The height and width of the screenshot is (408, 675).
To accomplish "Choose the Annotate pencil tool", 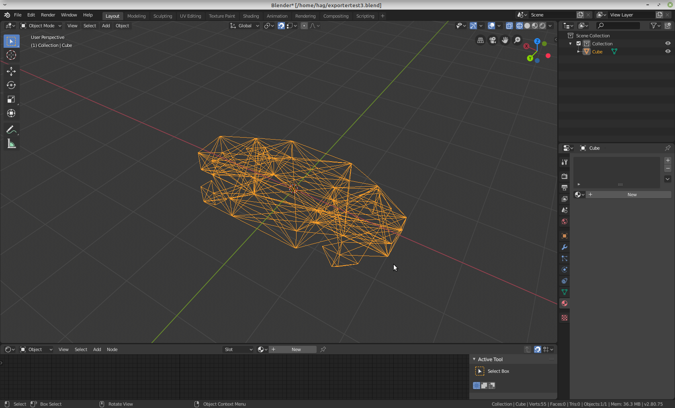I will tap(11, 130).
